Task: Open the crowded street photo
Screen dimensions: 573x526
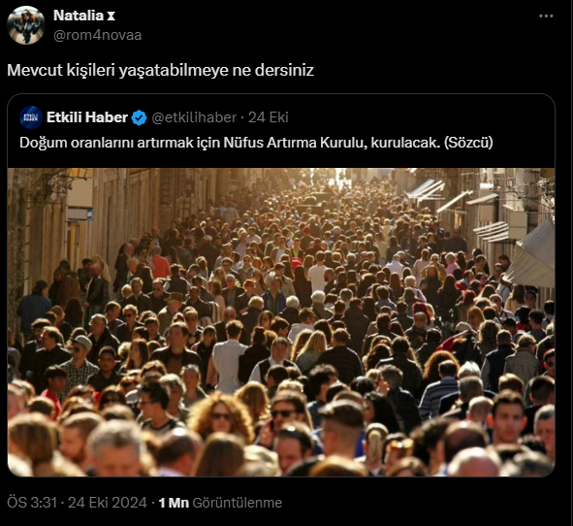Action: (281, 322)
